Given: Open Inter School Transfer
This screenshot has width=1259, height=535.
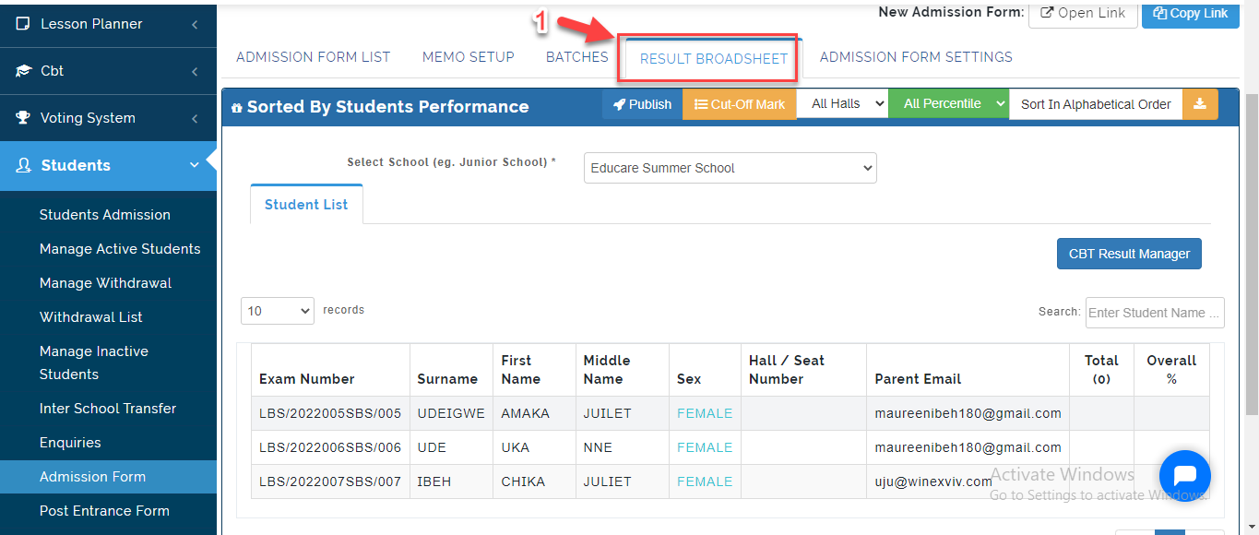Looking at the screenshot, I should pos(108,409).
